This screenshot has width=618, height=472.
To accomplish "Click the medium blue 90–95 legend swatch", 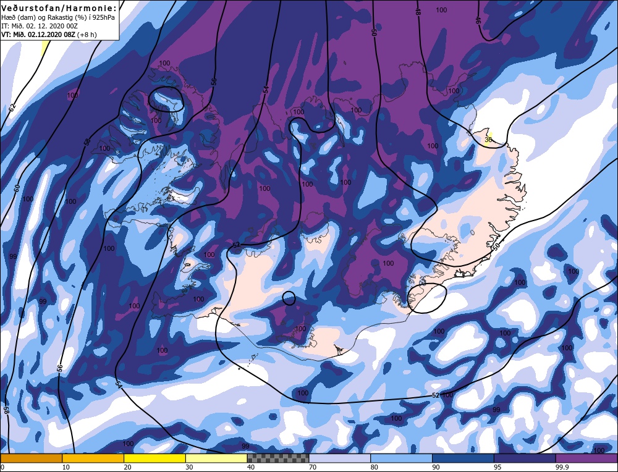I will point(463,458).
